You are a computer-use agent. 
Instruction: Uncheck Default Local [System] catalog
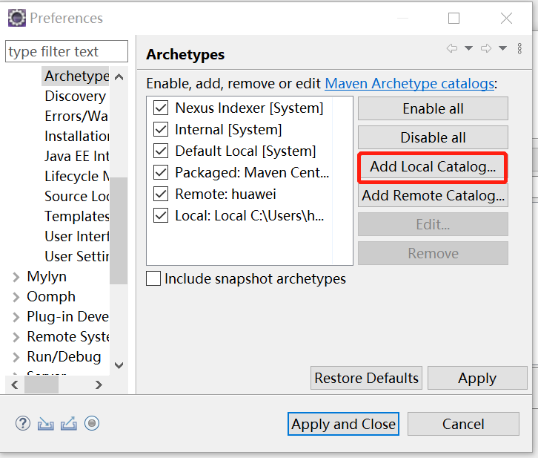(x=161, y=151)
